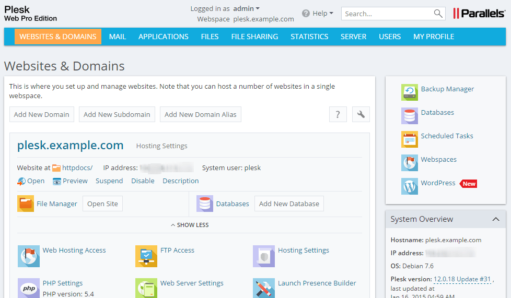This screenshot has width=511, height=298.
Task: Click the Suspend link
Action: pyautogui.click(x=109, y=181)
